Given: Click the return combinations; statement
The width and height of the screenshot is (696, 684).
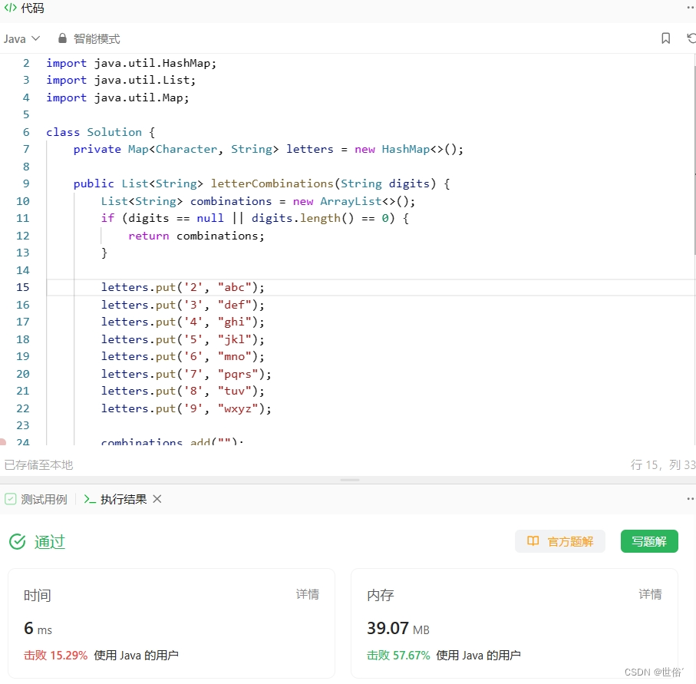Looking at the screenshot, I should click(196, 236).
